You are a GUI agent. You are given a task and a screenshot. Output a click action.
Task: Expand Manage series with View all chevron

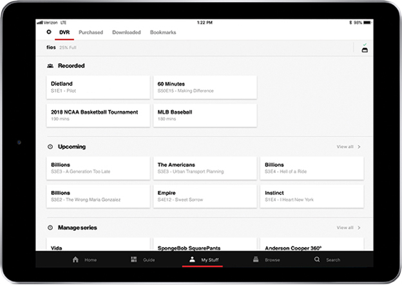tap(359, 228)
